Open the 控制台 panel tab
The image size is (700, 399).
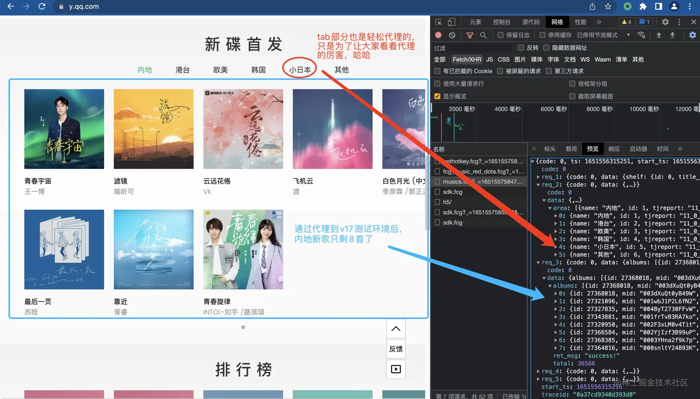[502, 22]
